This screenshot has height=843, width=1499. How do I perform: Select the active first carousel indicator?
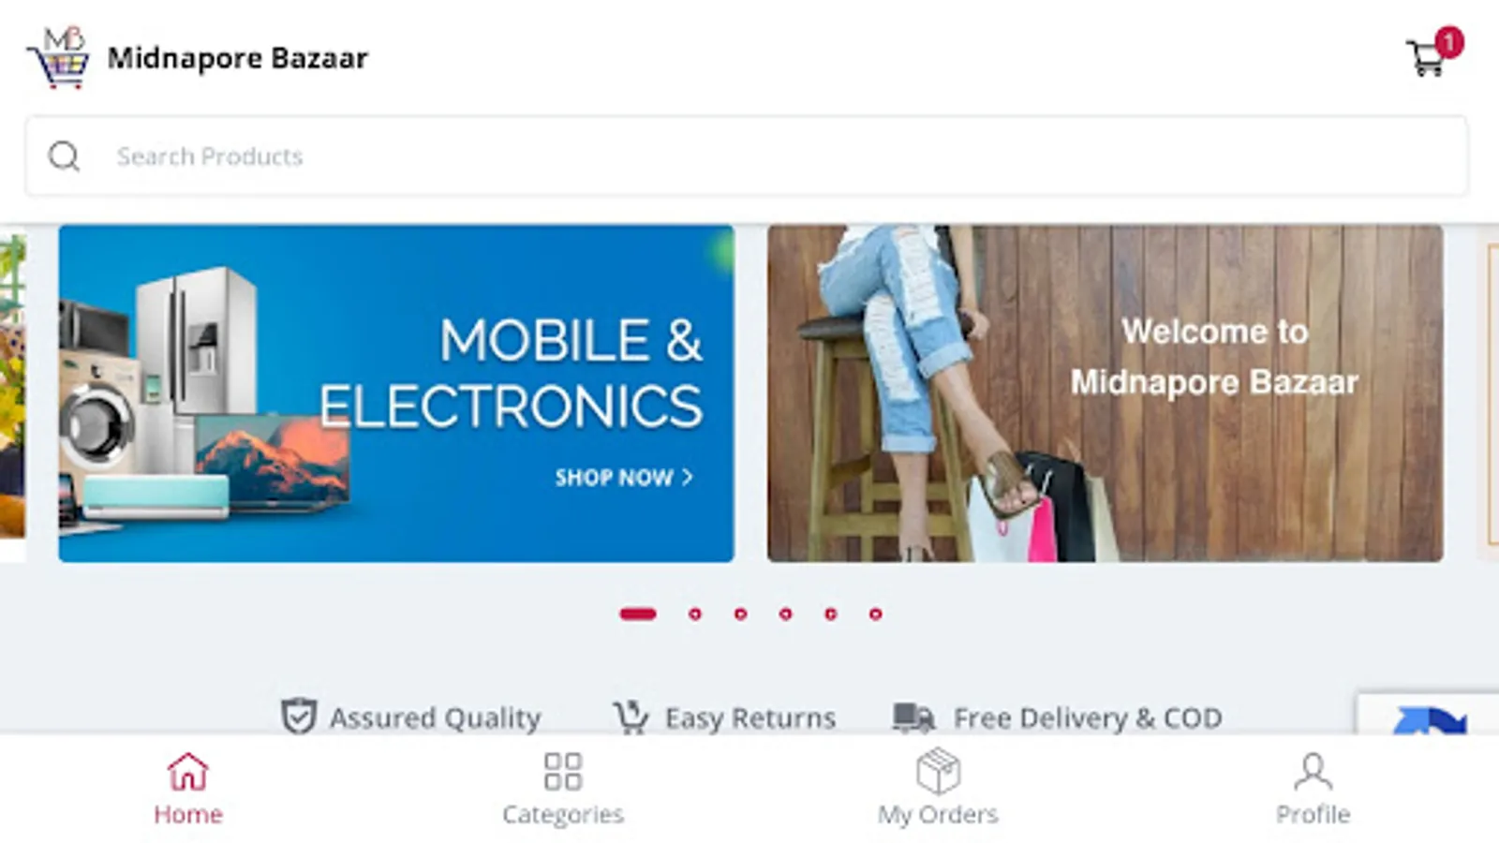pyautogui.click(x=638, y=614)
